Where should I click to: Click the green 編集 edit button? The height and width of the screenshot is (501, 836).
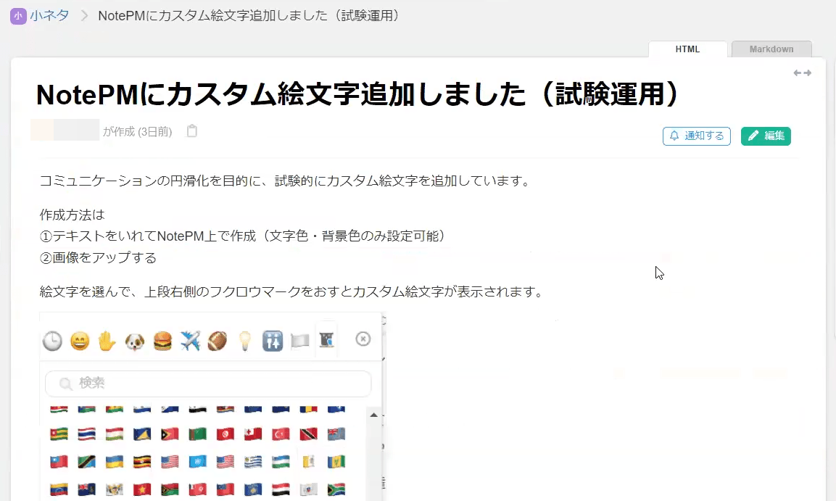click(x=766, y=136)
